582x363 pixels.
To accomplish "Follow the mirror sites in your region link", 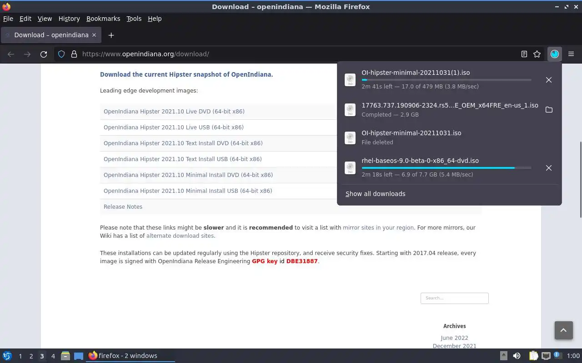I will pos(378,228).
